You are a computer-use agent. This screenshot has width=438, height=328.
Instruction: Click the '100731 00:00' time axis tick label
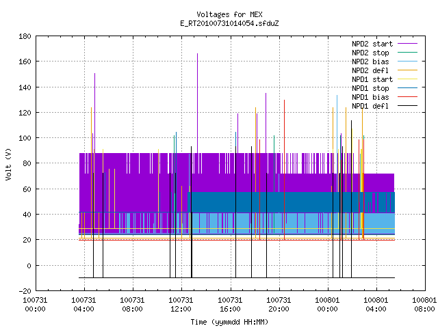[x=35, y=305]
